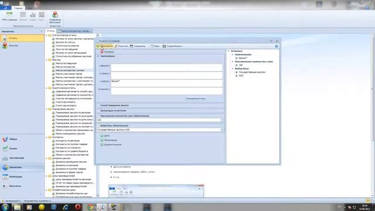Open the yellow media player taskbar icon
The image size is (375, 211).
[x=42, y=207]
